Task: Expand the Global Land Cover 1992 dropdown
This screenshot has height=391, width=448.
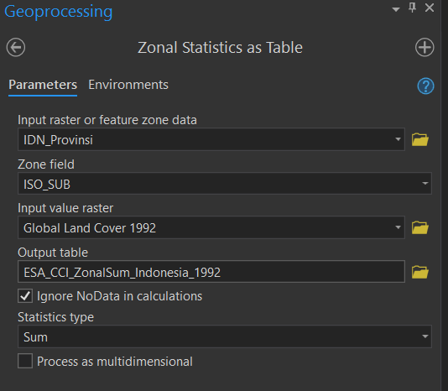Action: pos(398,227)
